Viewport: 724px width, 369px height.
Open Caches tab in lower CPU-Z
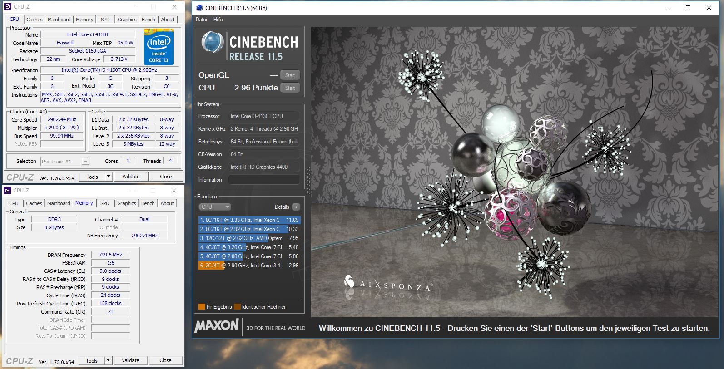(x=34, y=203)
